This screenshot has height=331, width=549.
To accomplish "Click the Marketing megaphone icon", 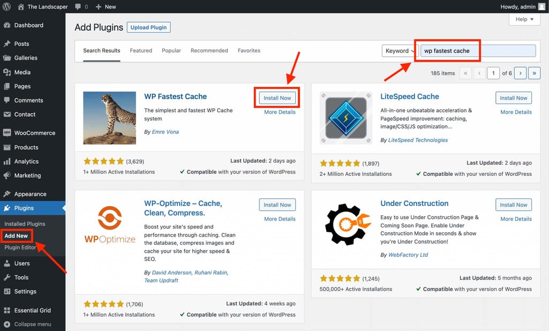I will click(7, 175).
